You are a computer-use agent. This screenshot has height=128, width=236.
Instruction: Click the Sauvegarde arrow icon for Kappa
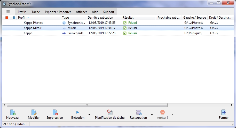(x=64, y=33)
